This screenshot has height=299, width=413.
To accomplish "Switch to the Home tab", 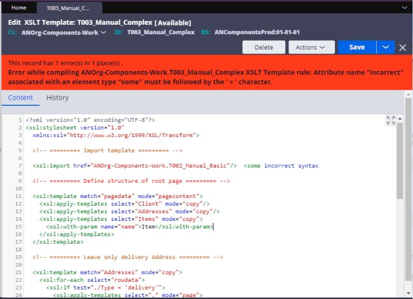I will click(18, 8).
